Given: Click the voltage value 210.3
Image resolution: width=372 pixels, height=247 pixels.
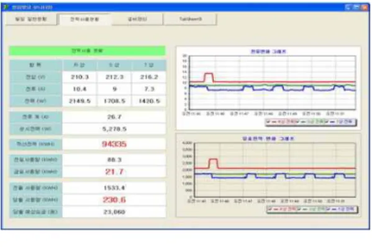Looking at the screenshot, I should 79,77.
